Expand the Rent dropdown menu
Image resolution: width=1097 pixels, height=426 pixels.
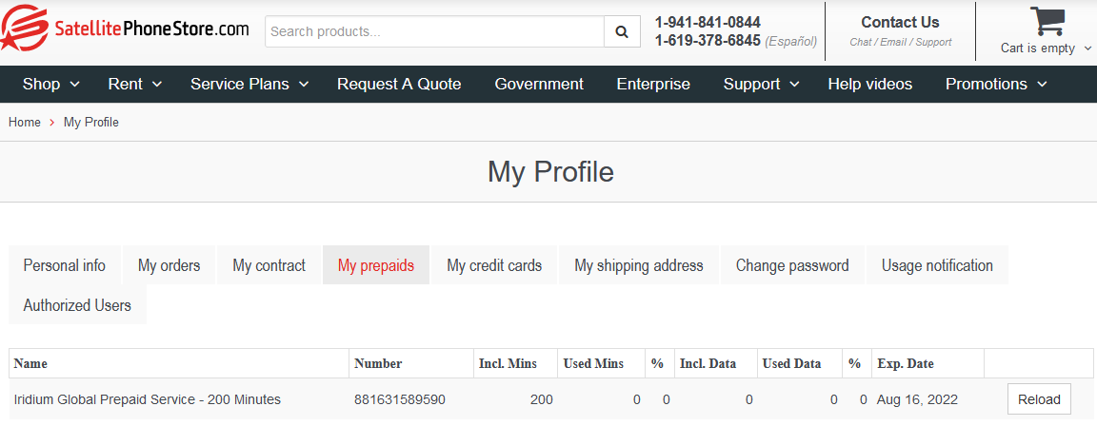[135, 85]
